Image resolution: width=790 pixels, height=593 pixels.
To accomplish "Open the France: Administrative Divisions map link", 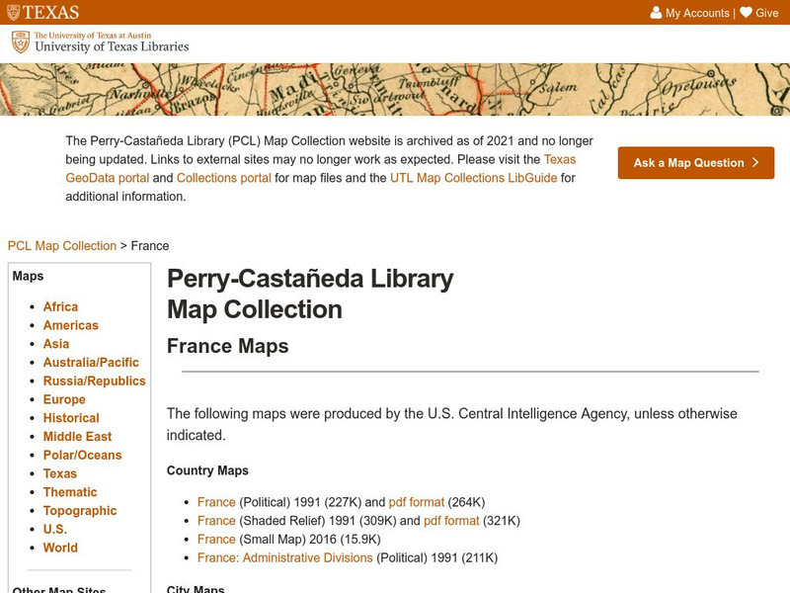I will coord(284,558).
